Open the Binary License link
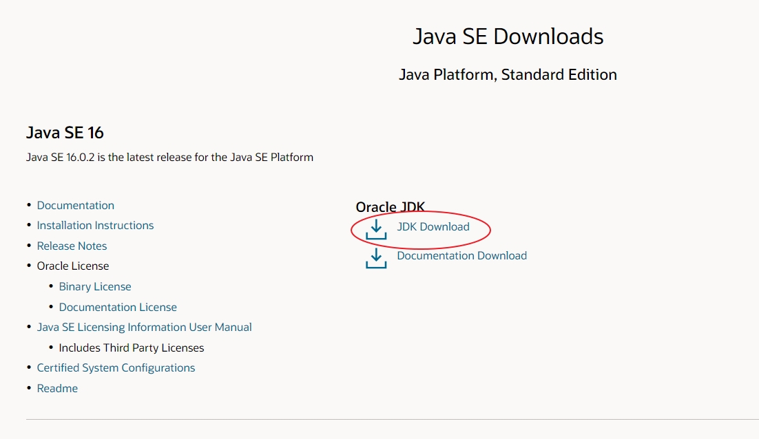 [95, 287]
